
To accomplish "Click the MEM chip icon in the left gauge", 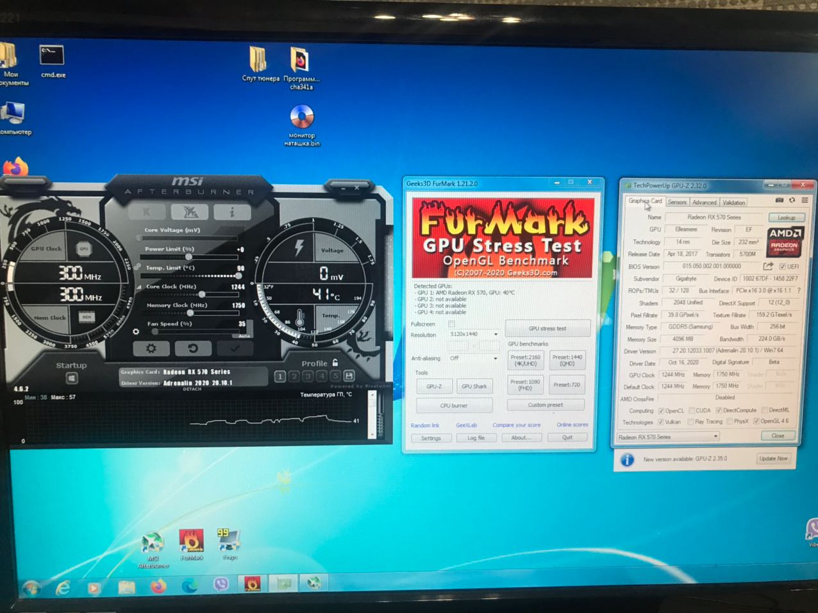I will pos(86,317).
